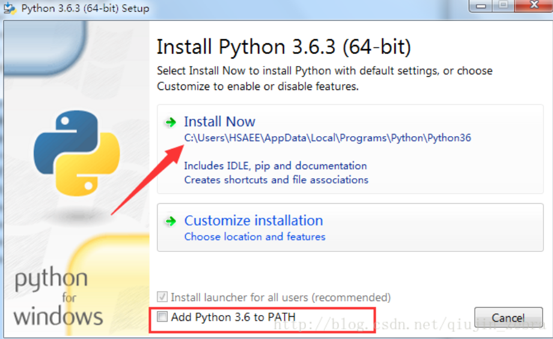This screenshot has height=339, width=553.
Task: Enable Add Python 3.6 to PATH checkbox
Action: point(162,316)
